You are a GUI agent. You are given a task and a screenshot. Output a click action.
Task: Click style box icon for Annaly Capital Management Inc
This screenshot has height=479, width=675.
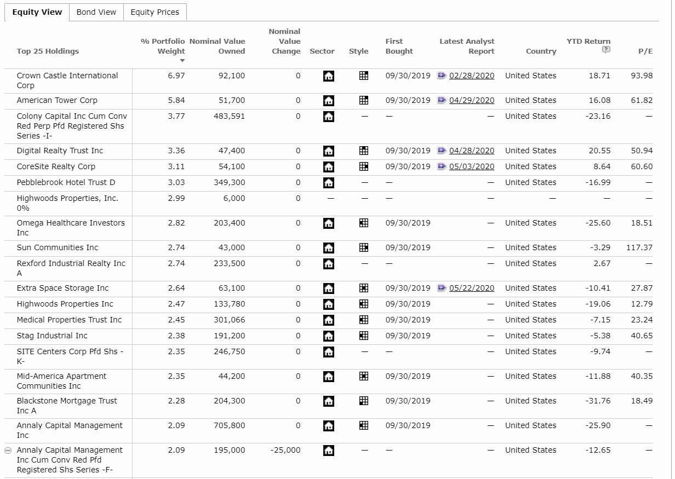tap(363, 425)
